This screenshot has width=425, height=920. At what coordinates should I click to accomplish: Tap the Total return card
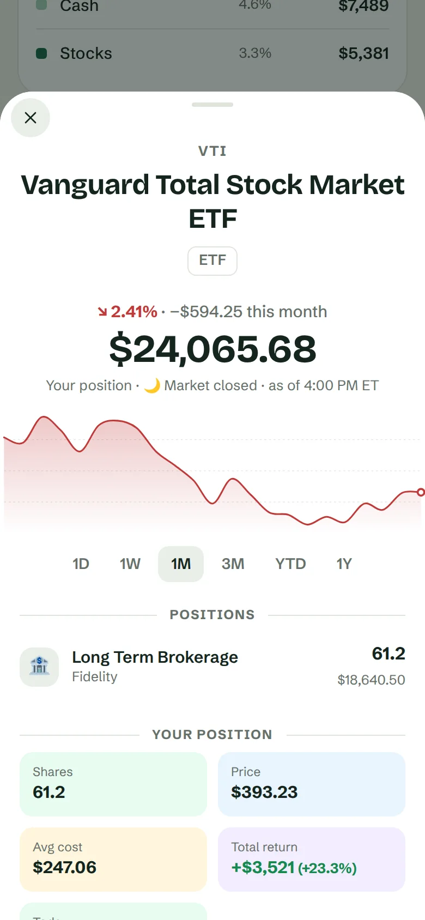click(312, 859)
